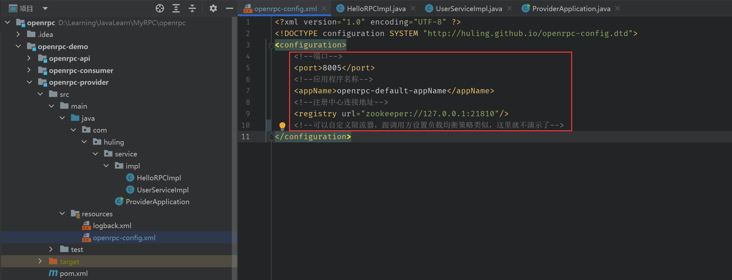Switch to UserServiceImpl.java tab
The height and width of the screenshot is (280, 732).
468,9
